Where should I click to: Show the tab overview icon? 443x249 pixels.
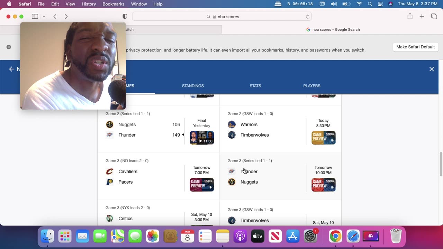pos(434,16)
